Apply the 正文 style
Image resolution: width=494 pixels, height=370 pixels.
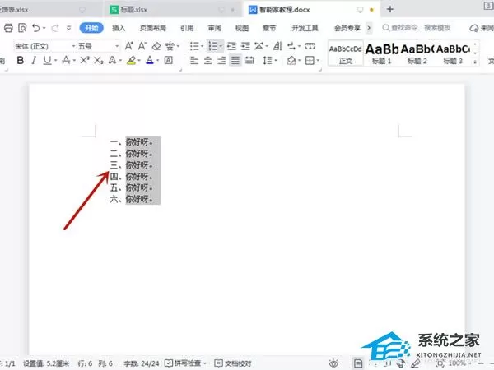coord(346,53)
